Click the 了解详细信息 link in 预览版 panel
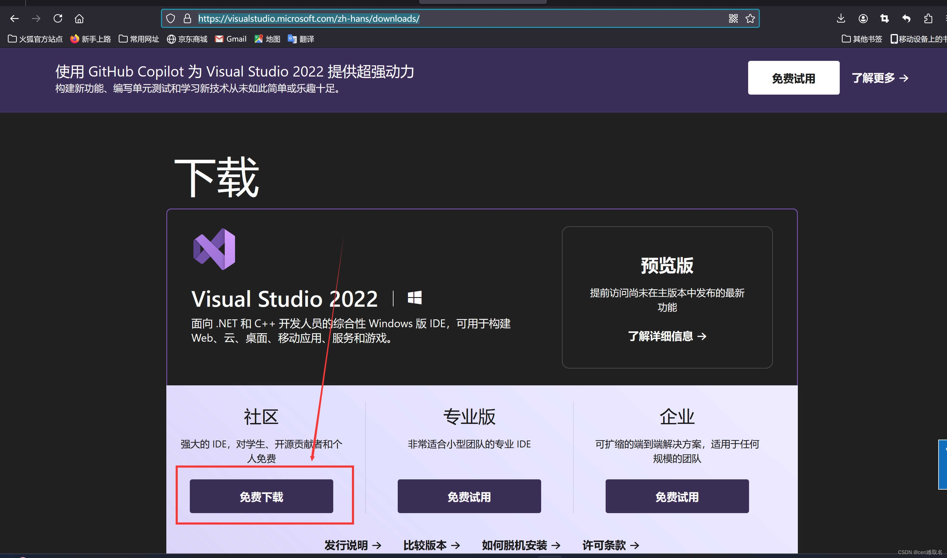Screen dimensions: 947x558 666,337
